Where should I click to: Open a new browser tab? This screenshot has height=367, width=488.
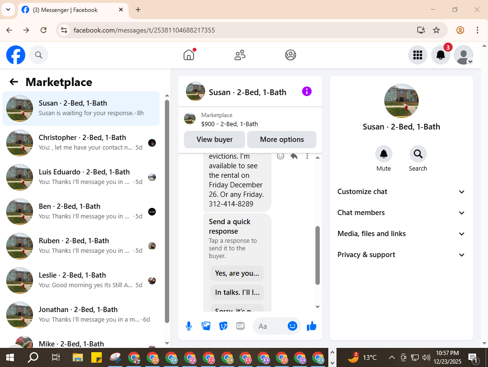pyautogui.click(x=138, y=10)
